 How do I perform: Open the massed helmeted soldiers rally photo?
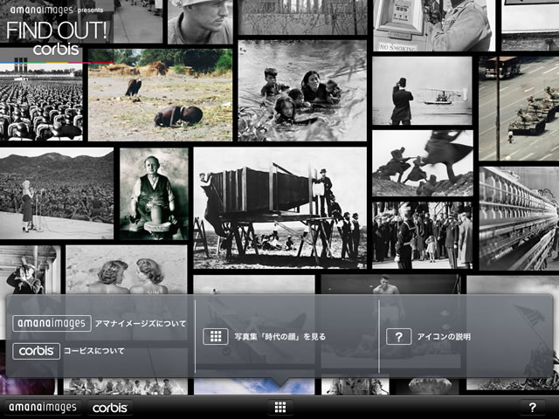coord(41,103)
